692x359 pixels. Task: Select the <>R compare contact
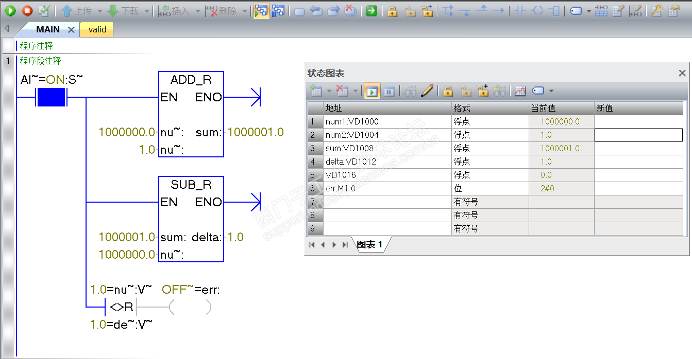(x=122, y=308)
